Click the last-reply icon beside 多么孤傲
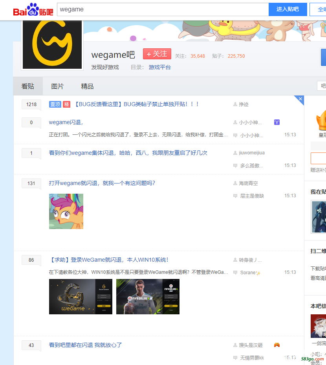326x365 pixels. pyautogui.click(x=235, y=166)
